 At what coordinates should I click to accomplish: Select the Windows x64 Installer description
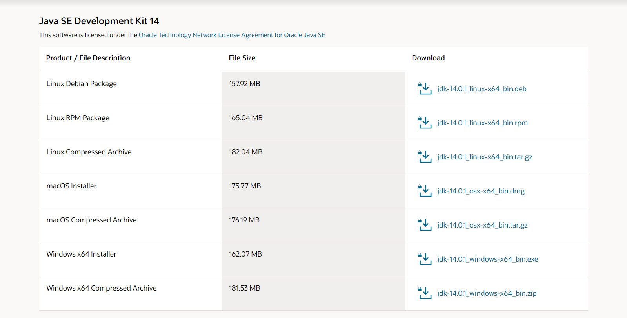coord(81,254)
